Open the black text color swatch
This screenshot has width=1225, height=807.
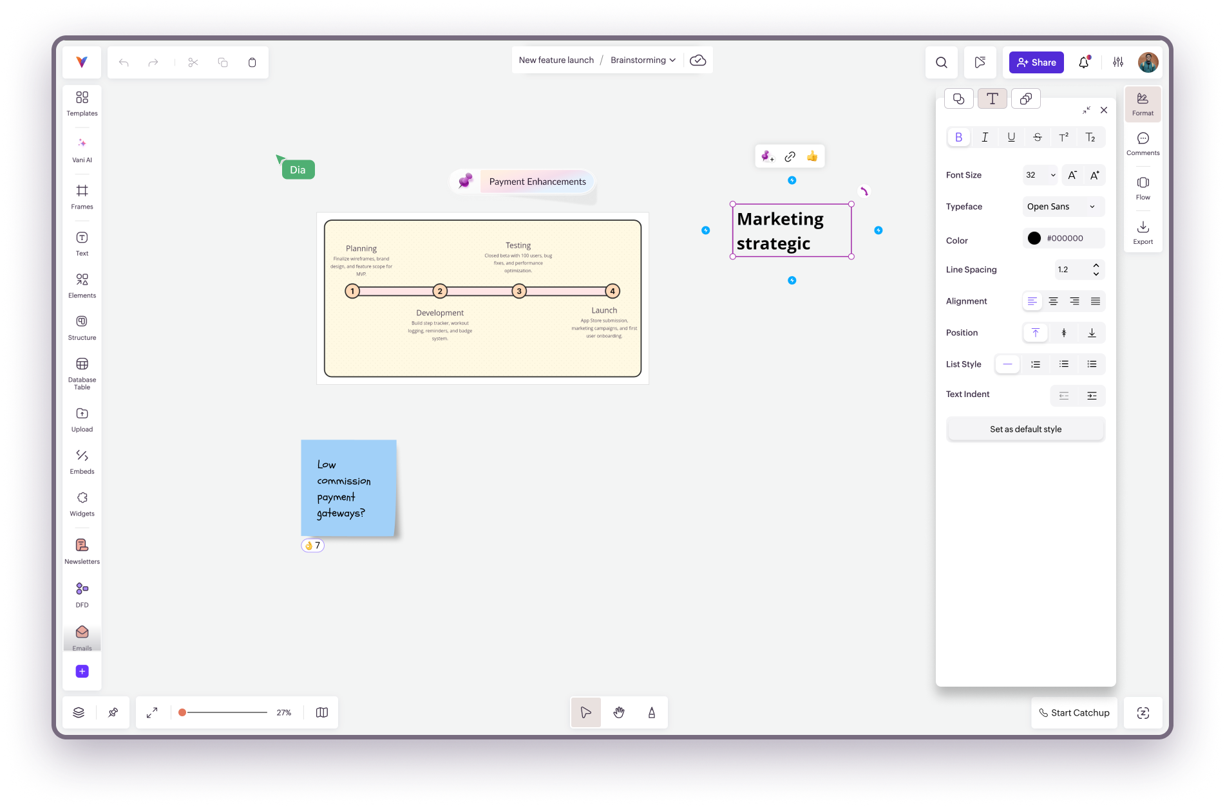click(1034, 238)
